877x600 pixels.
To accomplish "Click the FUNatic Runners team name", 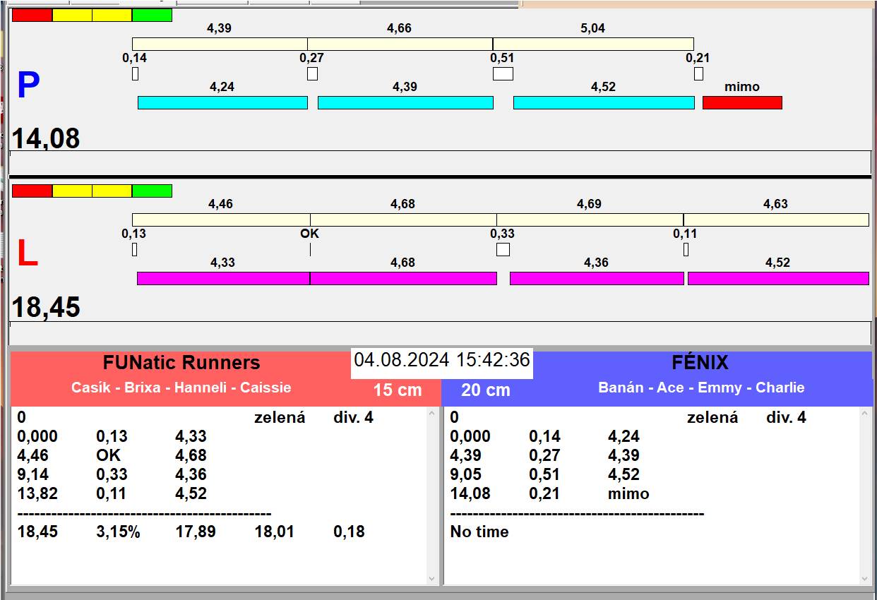I will click(x=181, y=363).
